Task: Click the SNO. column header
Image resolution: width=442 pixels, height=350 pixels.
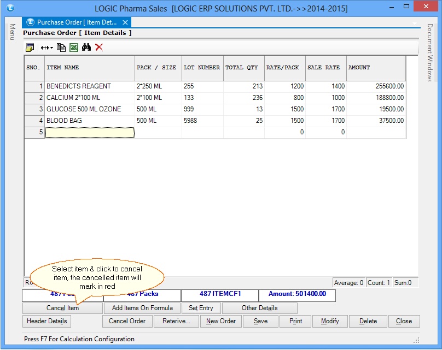Action: click(x=34, y=68)
